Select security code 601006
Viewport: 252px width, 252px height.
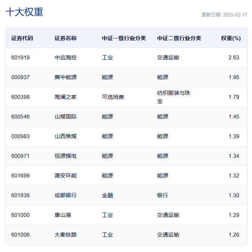click(x=20, y=235)
